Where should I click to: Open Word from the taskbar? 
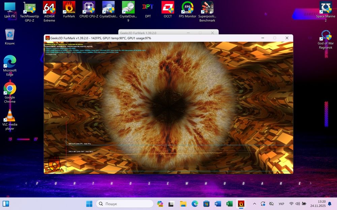coord(218,204)
